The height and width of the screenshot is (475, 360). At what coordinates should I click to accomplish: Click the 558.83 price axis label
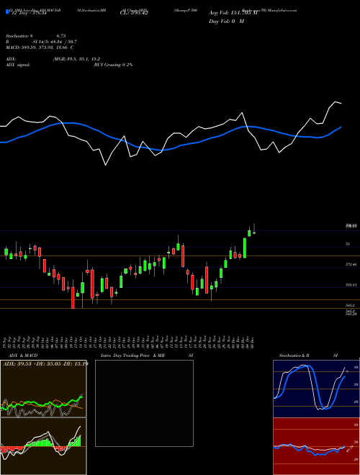click(352, 285)
